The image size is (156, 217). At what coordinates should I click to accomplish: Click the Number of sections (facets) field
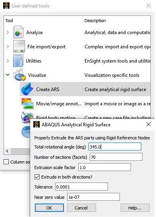[116, 157]
